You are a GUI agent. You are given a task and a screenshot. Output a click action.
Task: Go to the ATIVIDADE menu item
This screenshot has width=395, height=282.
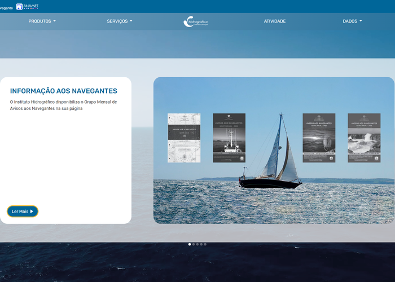pyautogui.click(x=275, y=21)
